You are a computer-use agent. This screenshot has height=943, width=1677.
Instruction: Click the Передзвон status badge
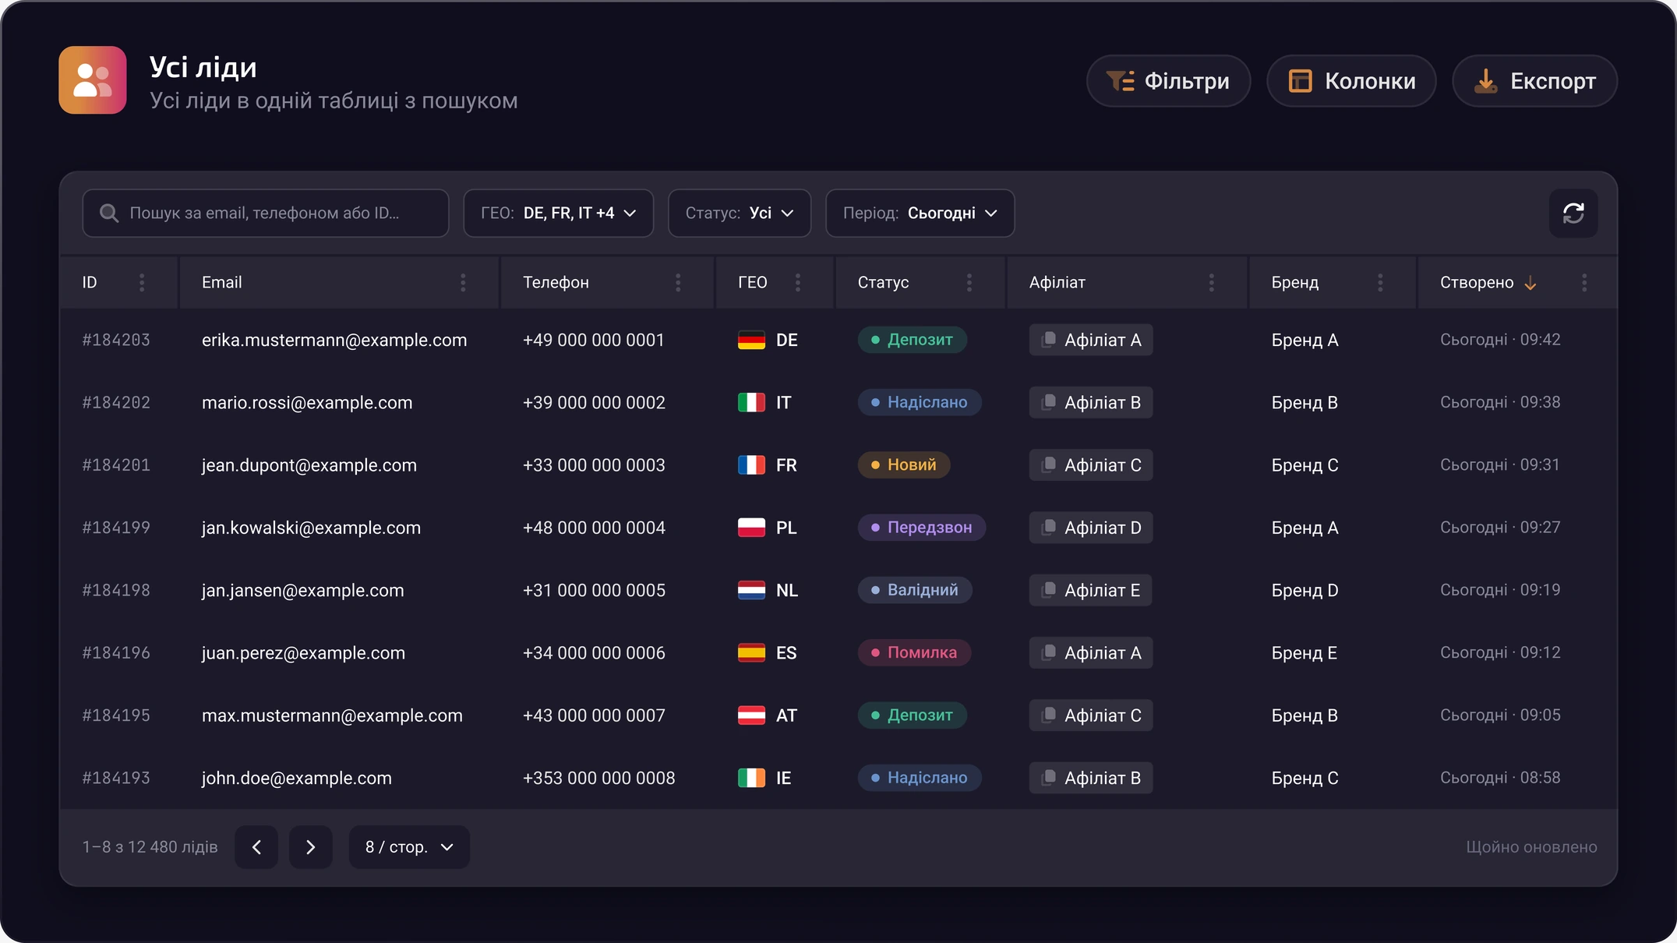(921, 528)
